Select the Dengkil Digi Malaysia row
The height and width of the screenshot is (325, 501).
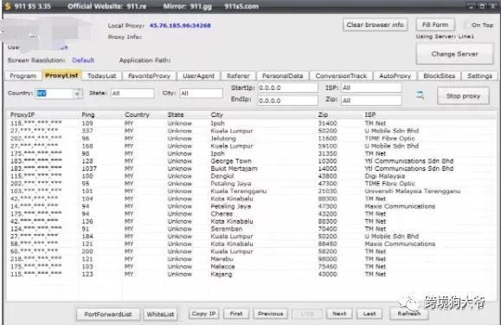251,176
